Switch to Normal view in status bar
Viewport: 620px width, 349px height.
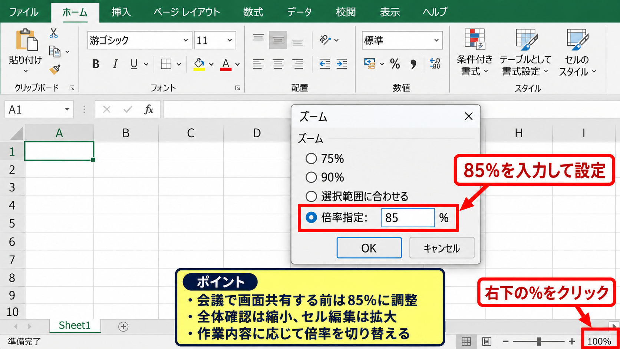point(466,341)
